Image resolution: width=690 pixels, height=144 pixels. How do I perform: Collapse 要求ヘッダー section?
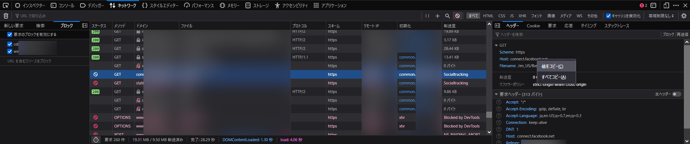click(x=496, y=94)
